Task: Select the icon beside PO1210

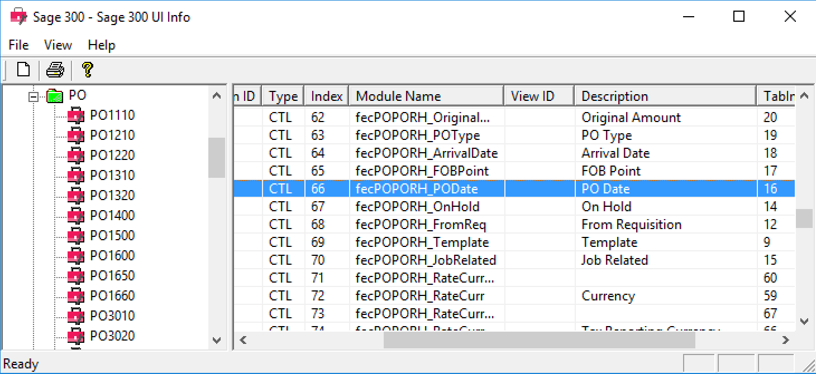Action: click(75, 136)
